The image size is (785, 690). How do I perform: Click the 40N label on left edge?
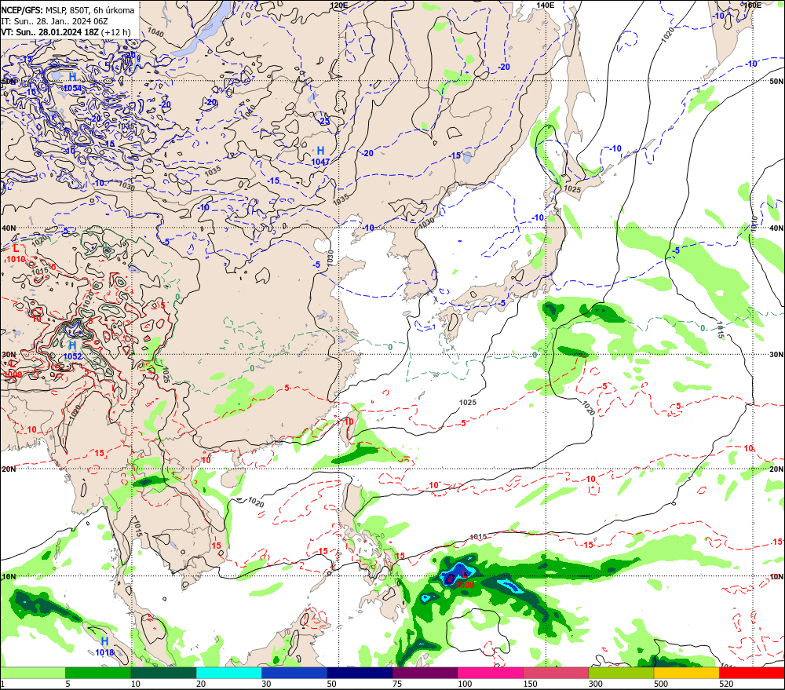coord(9,228)
